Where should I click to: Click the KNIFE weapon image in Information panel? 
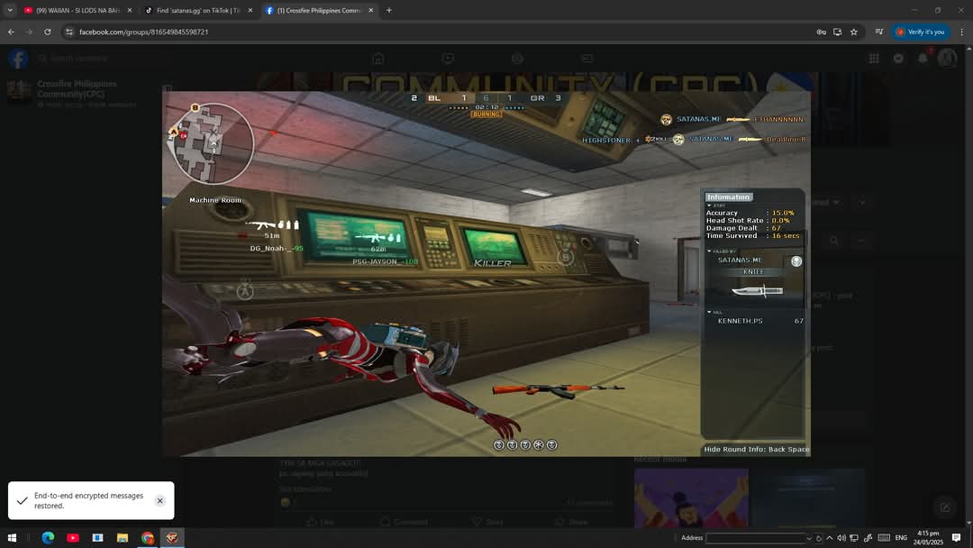(x=757, y=290)
